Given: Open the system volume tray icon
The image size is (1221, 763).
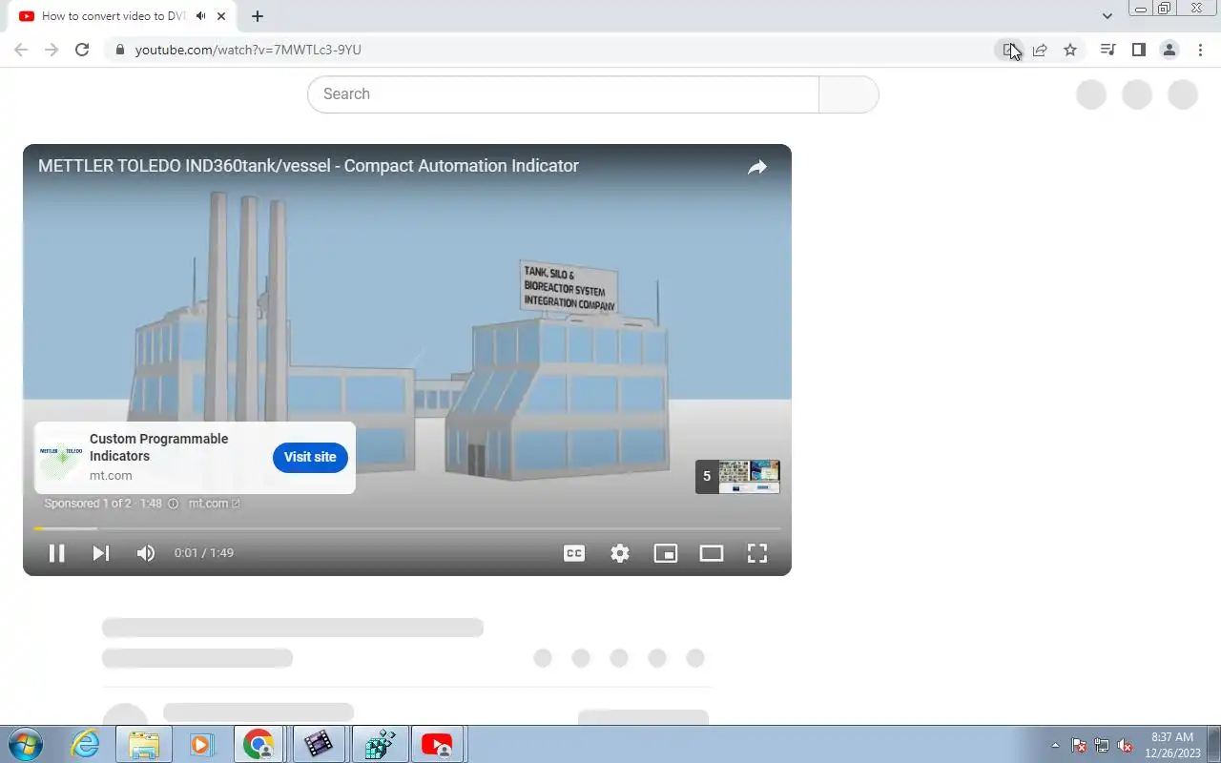Looking at the screenshot, I should click(1125, 746).
